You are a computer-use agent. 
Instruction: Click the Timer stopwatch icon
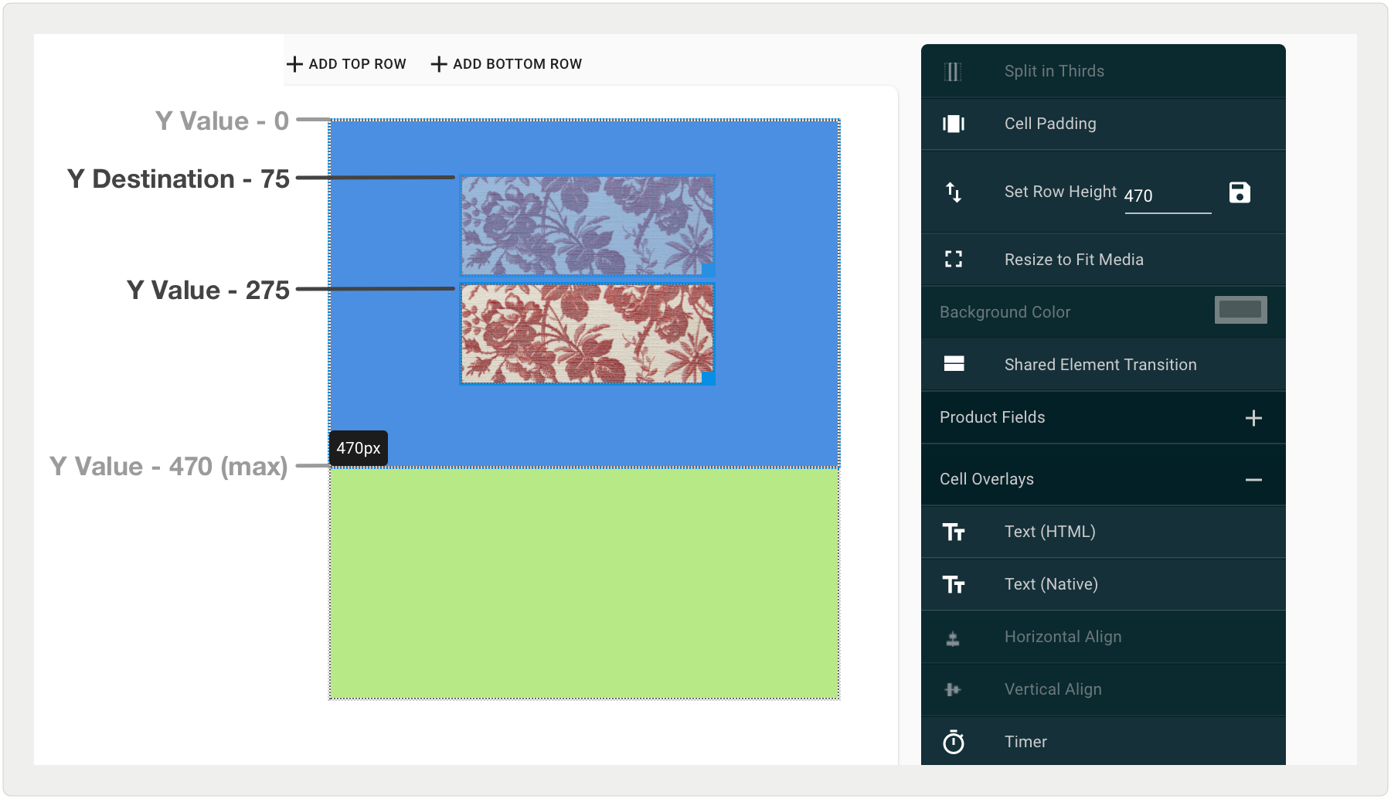point(954,742)
